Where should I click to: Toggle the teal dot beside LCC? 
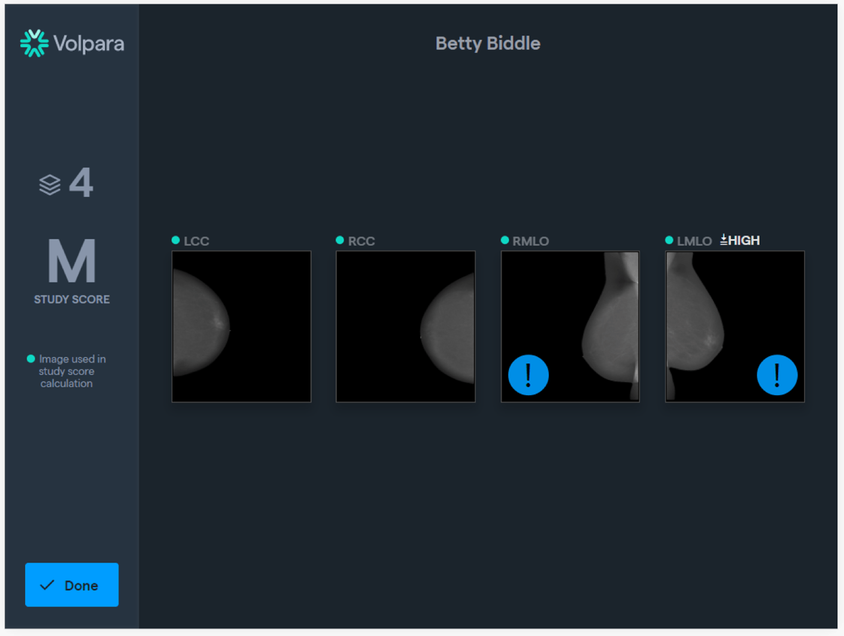click(x=175, y=240)
